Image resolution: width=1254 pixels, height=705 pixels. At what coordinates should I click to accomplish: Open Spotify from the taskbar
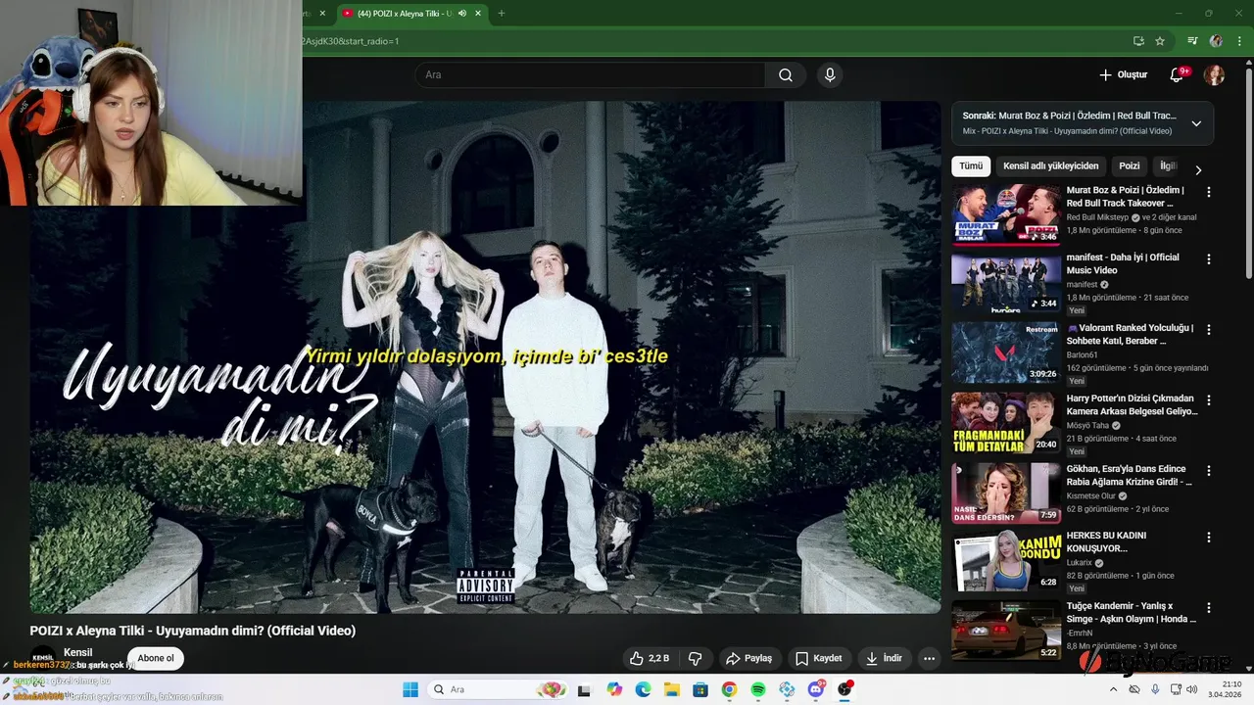tap(758, 689)
